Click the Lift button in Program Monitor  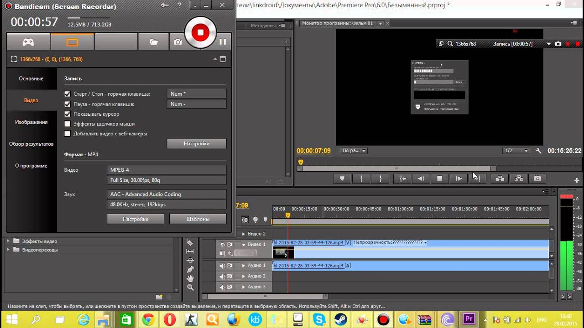(x=500, y=179)
